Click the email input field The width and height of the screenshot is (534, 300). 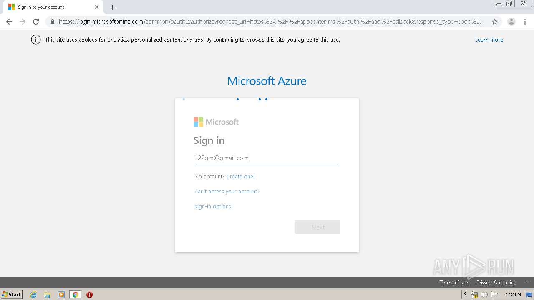coord(267,158)
